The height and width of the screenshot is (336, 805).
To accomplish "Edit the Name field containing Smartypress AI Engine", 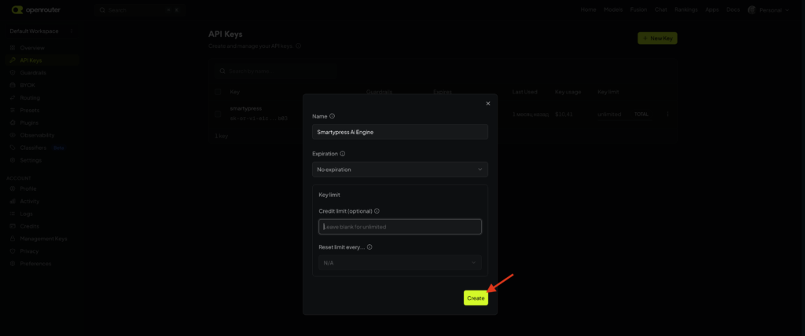I will pos(400,132).
